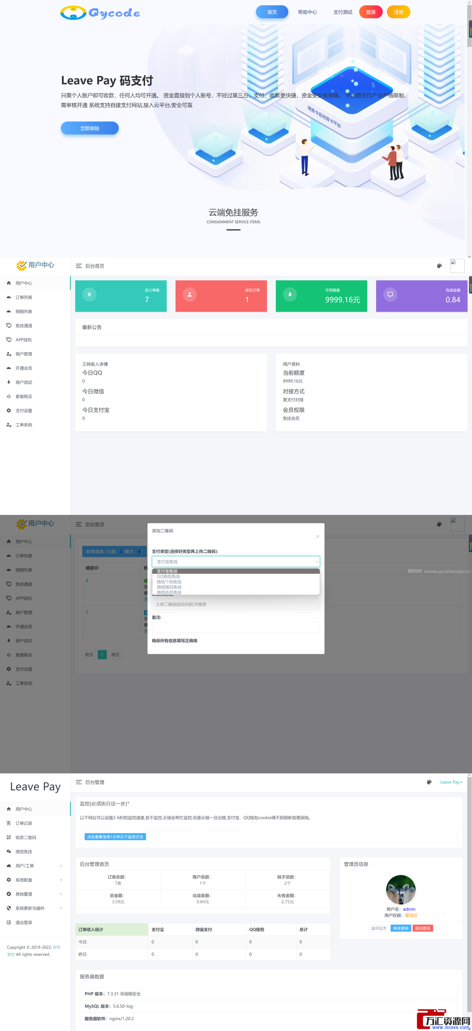Click the yen icon in the 总订单数 card
The image size is (472, 1031).
pos(89,294)
